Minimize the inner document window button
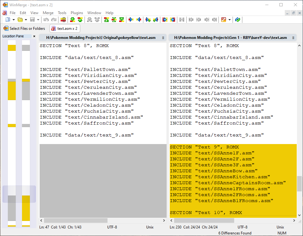 (287, 13)
